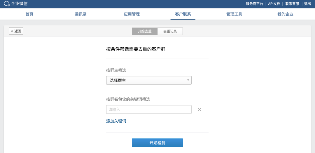Open the 服务商平台 link
The height and width of the screenshot is (153, 315).
(x=254, y=4)
